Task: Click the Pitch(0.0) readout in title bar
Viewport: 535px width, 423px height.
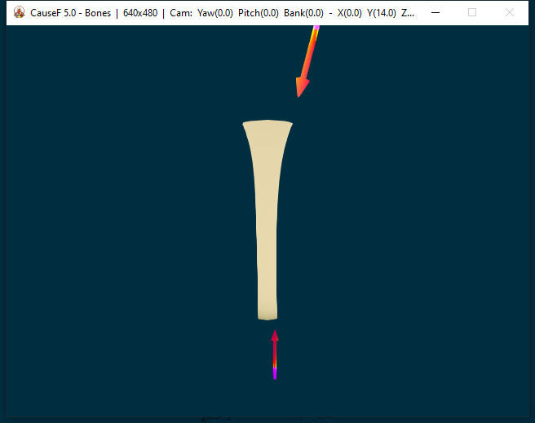Action: (258, 13)
